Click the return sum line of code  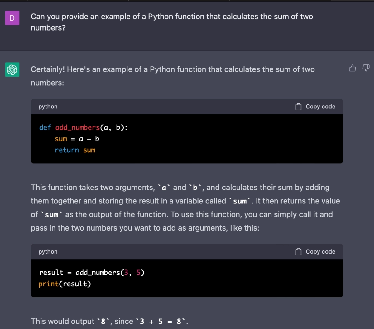[75, 150]
